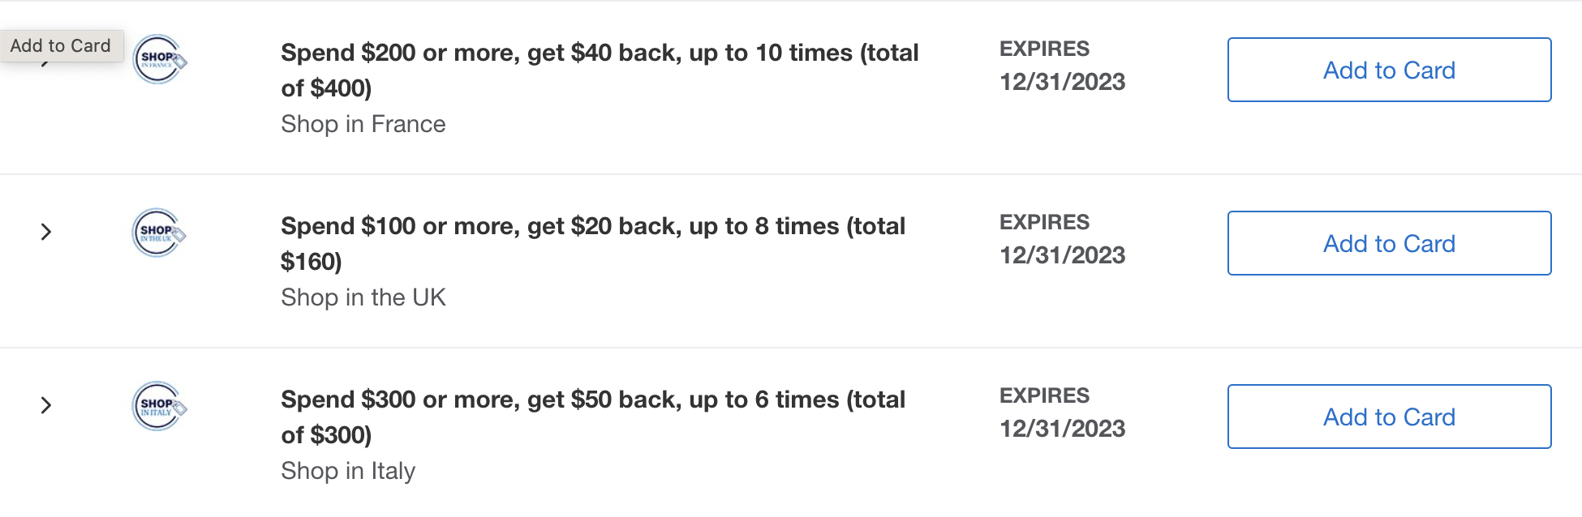Viewport: 1582px width, 517px height.
Task: Click the gray 'Add to Card' tooltip
Action: pos(61,46)
